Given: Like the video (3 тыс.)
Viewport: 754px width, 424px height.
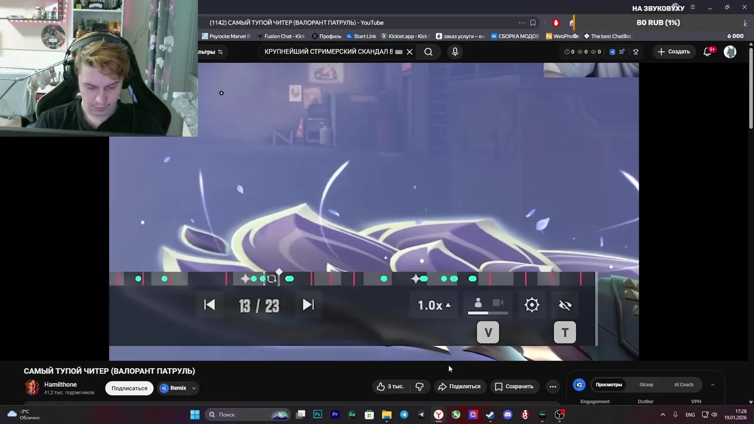Looking at the screenshot, I should 391,387.
